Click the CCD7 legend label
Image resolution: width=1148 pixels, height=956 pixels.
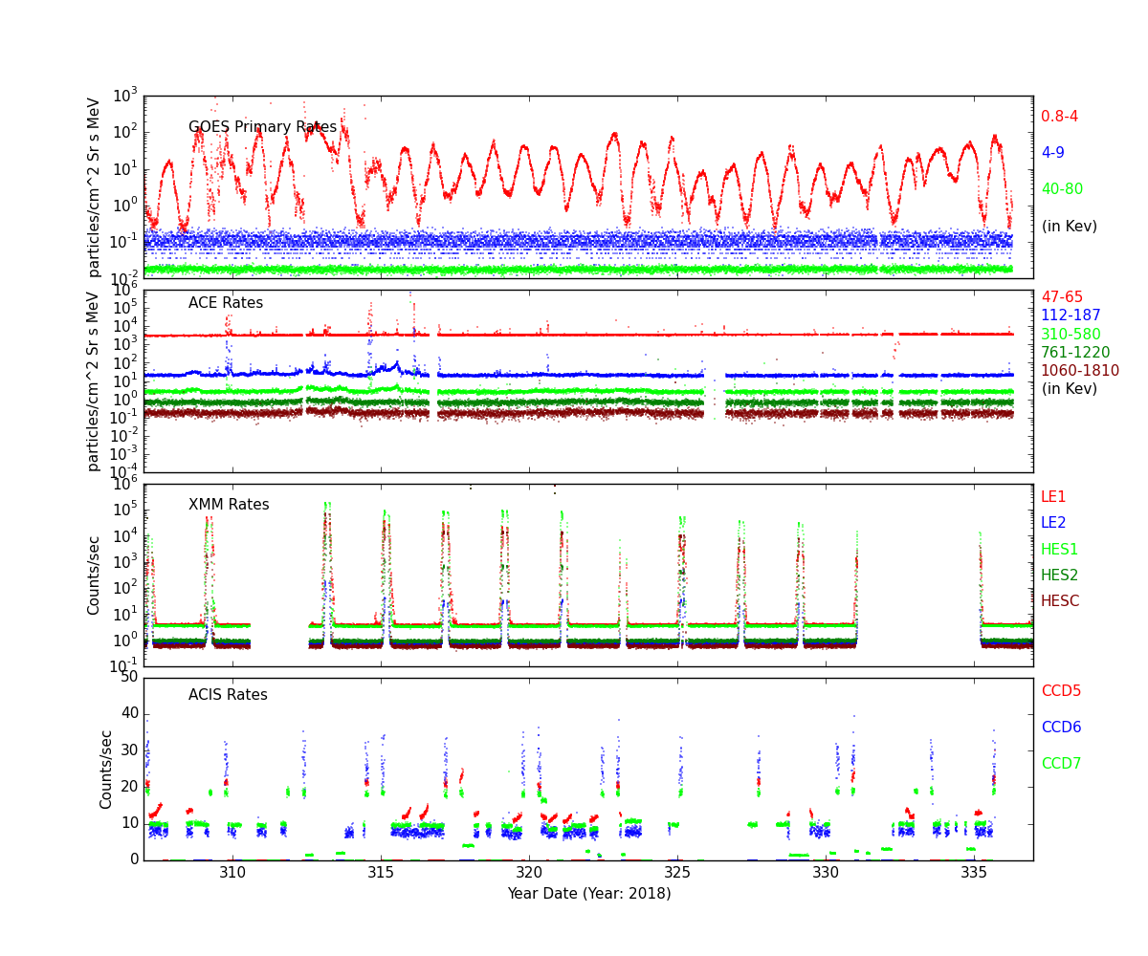1061,764
